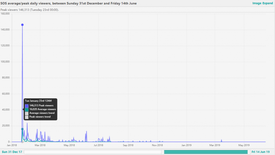This screenshot has width=275, height=155.
Task: Open the Image link
Action: point(257,3)
